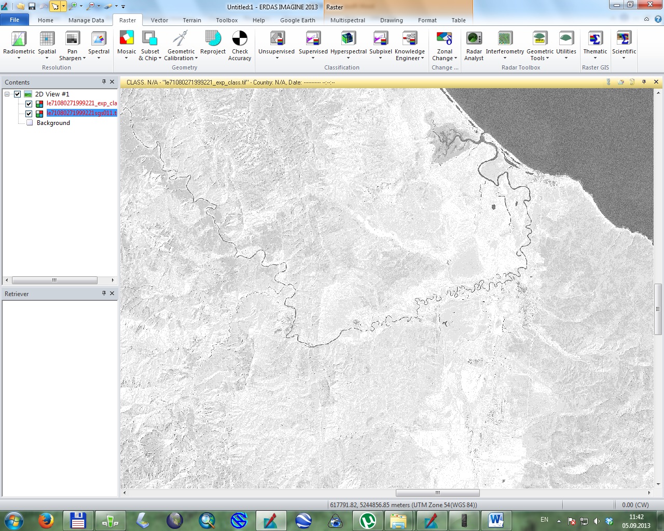664x531 pixels.
Task: Click the map horizontal scrollbar thumb
Action: (x=437, y=493)
